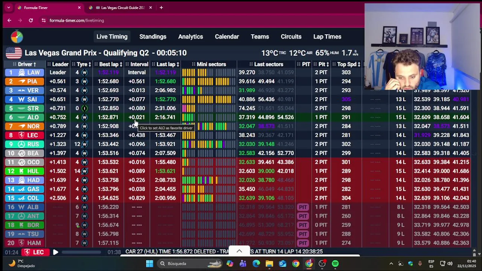482x271 pixels.
Task: Click the site info icon in the address bar
Action: (x=44, y=20)
